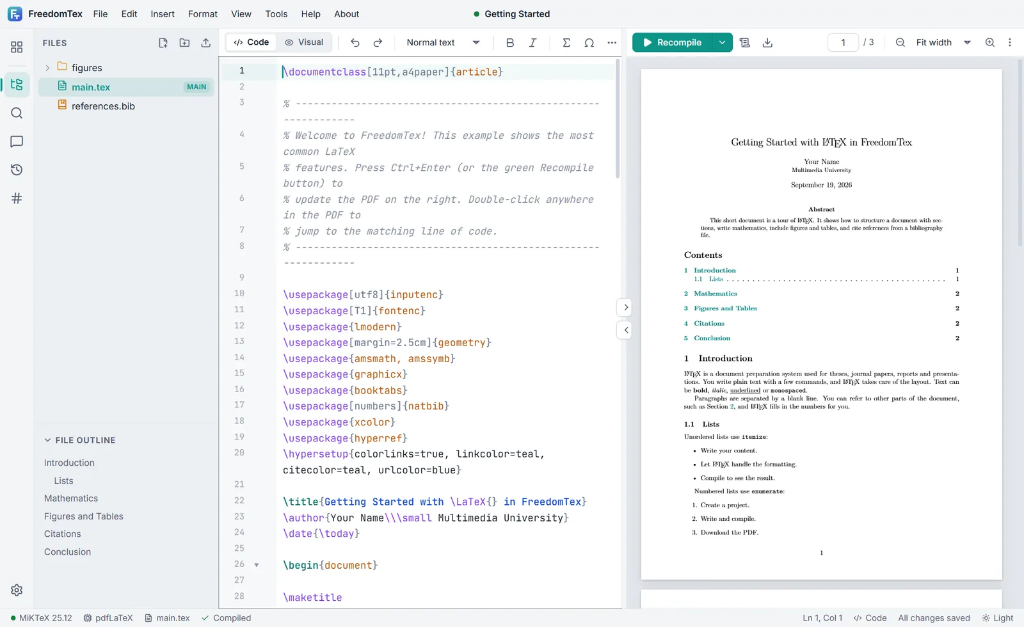Viewport: 1024px width, 627px height.
Task: Upload a file icon
Action: pyautogui.click(x=205, y=43)
